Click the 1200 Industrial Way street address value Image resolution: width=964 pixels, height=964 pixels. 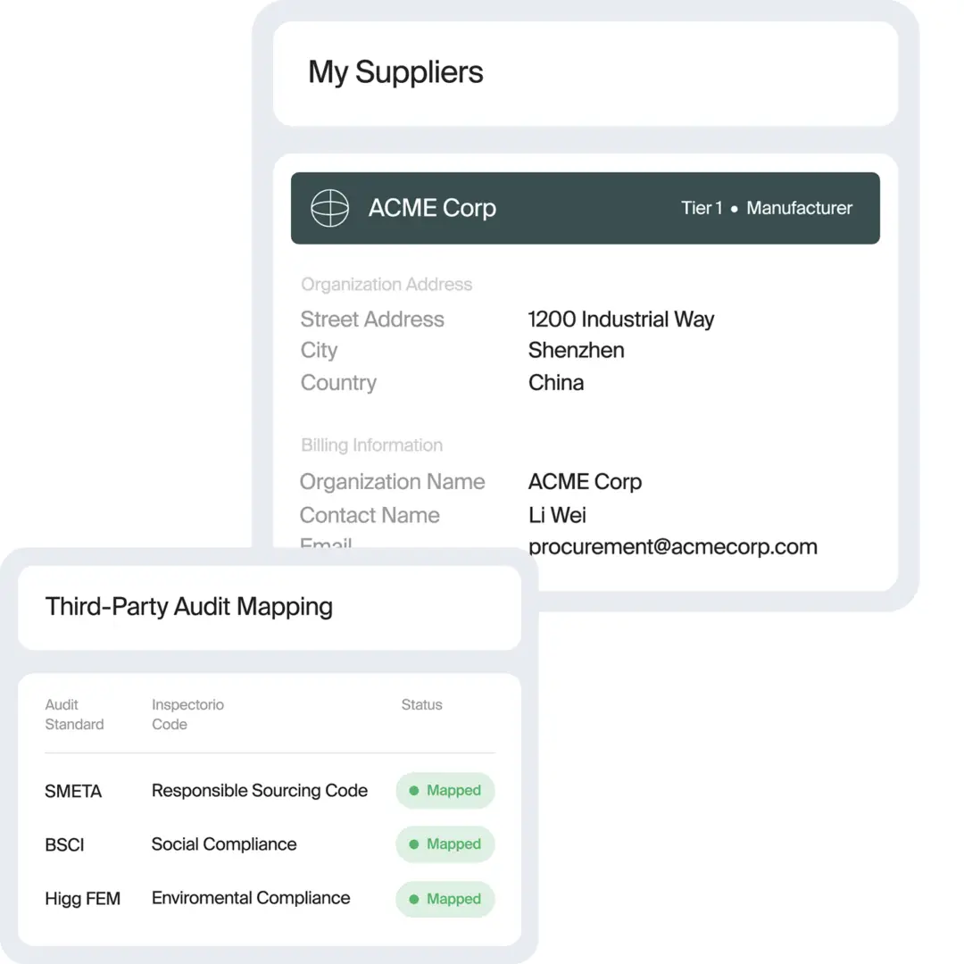[621, 319]
